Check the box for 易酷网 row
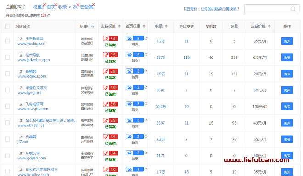This screenshot has width=303, height=176. (7, 74)
